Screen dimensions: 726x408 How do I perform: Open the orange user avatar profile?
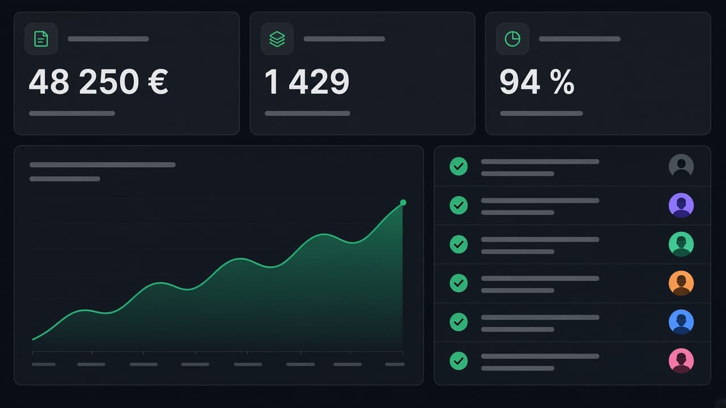coord(681,283)
